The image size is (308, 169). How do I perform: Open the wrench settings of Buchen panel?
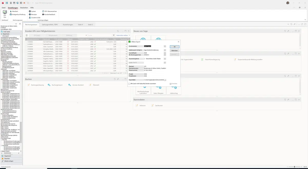[x=118, y=79]
